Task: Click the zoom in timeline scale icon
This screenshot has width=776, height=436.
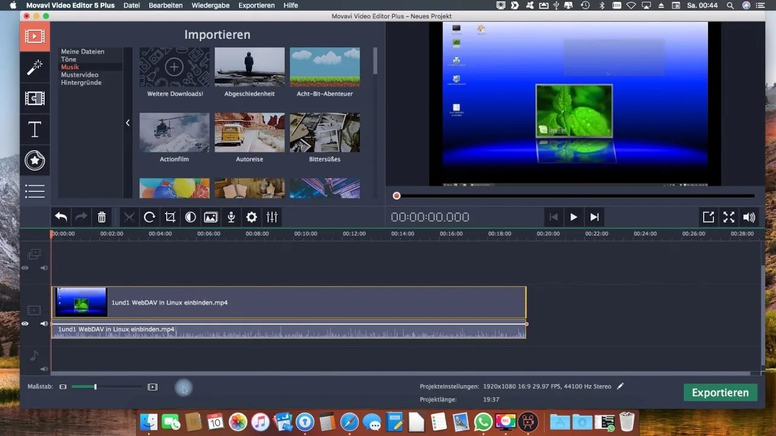Action: point(153,386)
